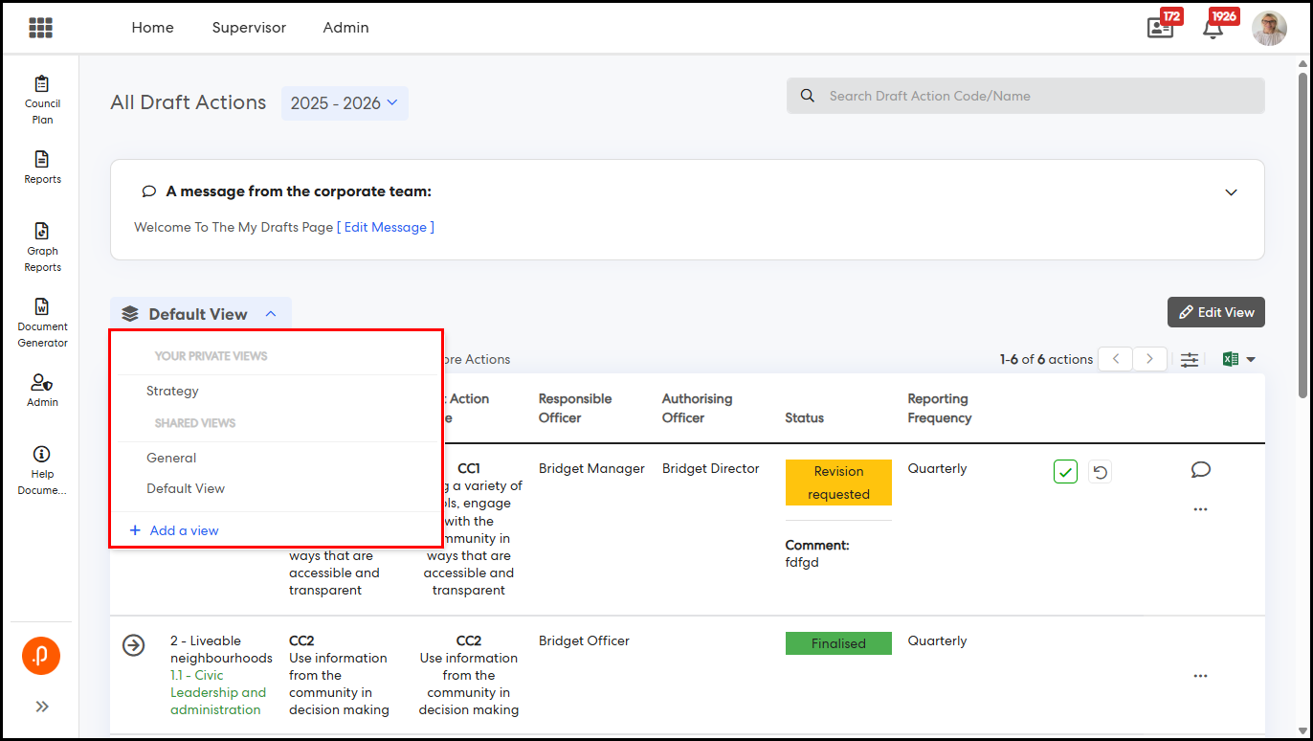Click the comment bubble icon for CC1
This screenshot has width=1313, height=741.
(x=1200, y=469)
